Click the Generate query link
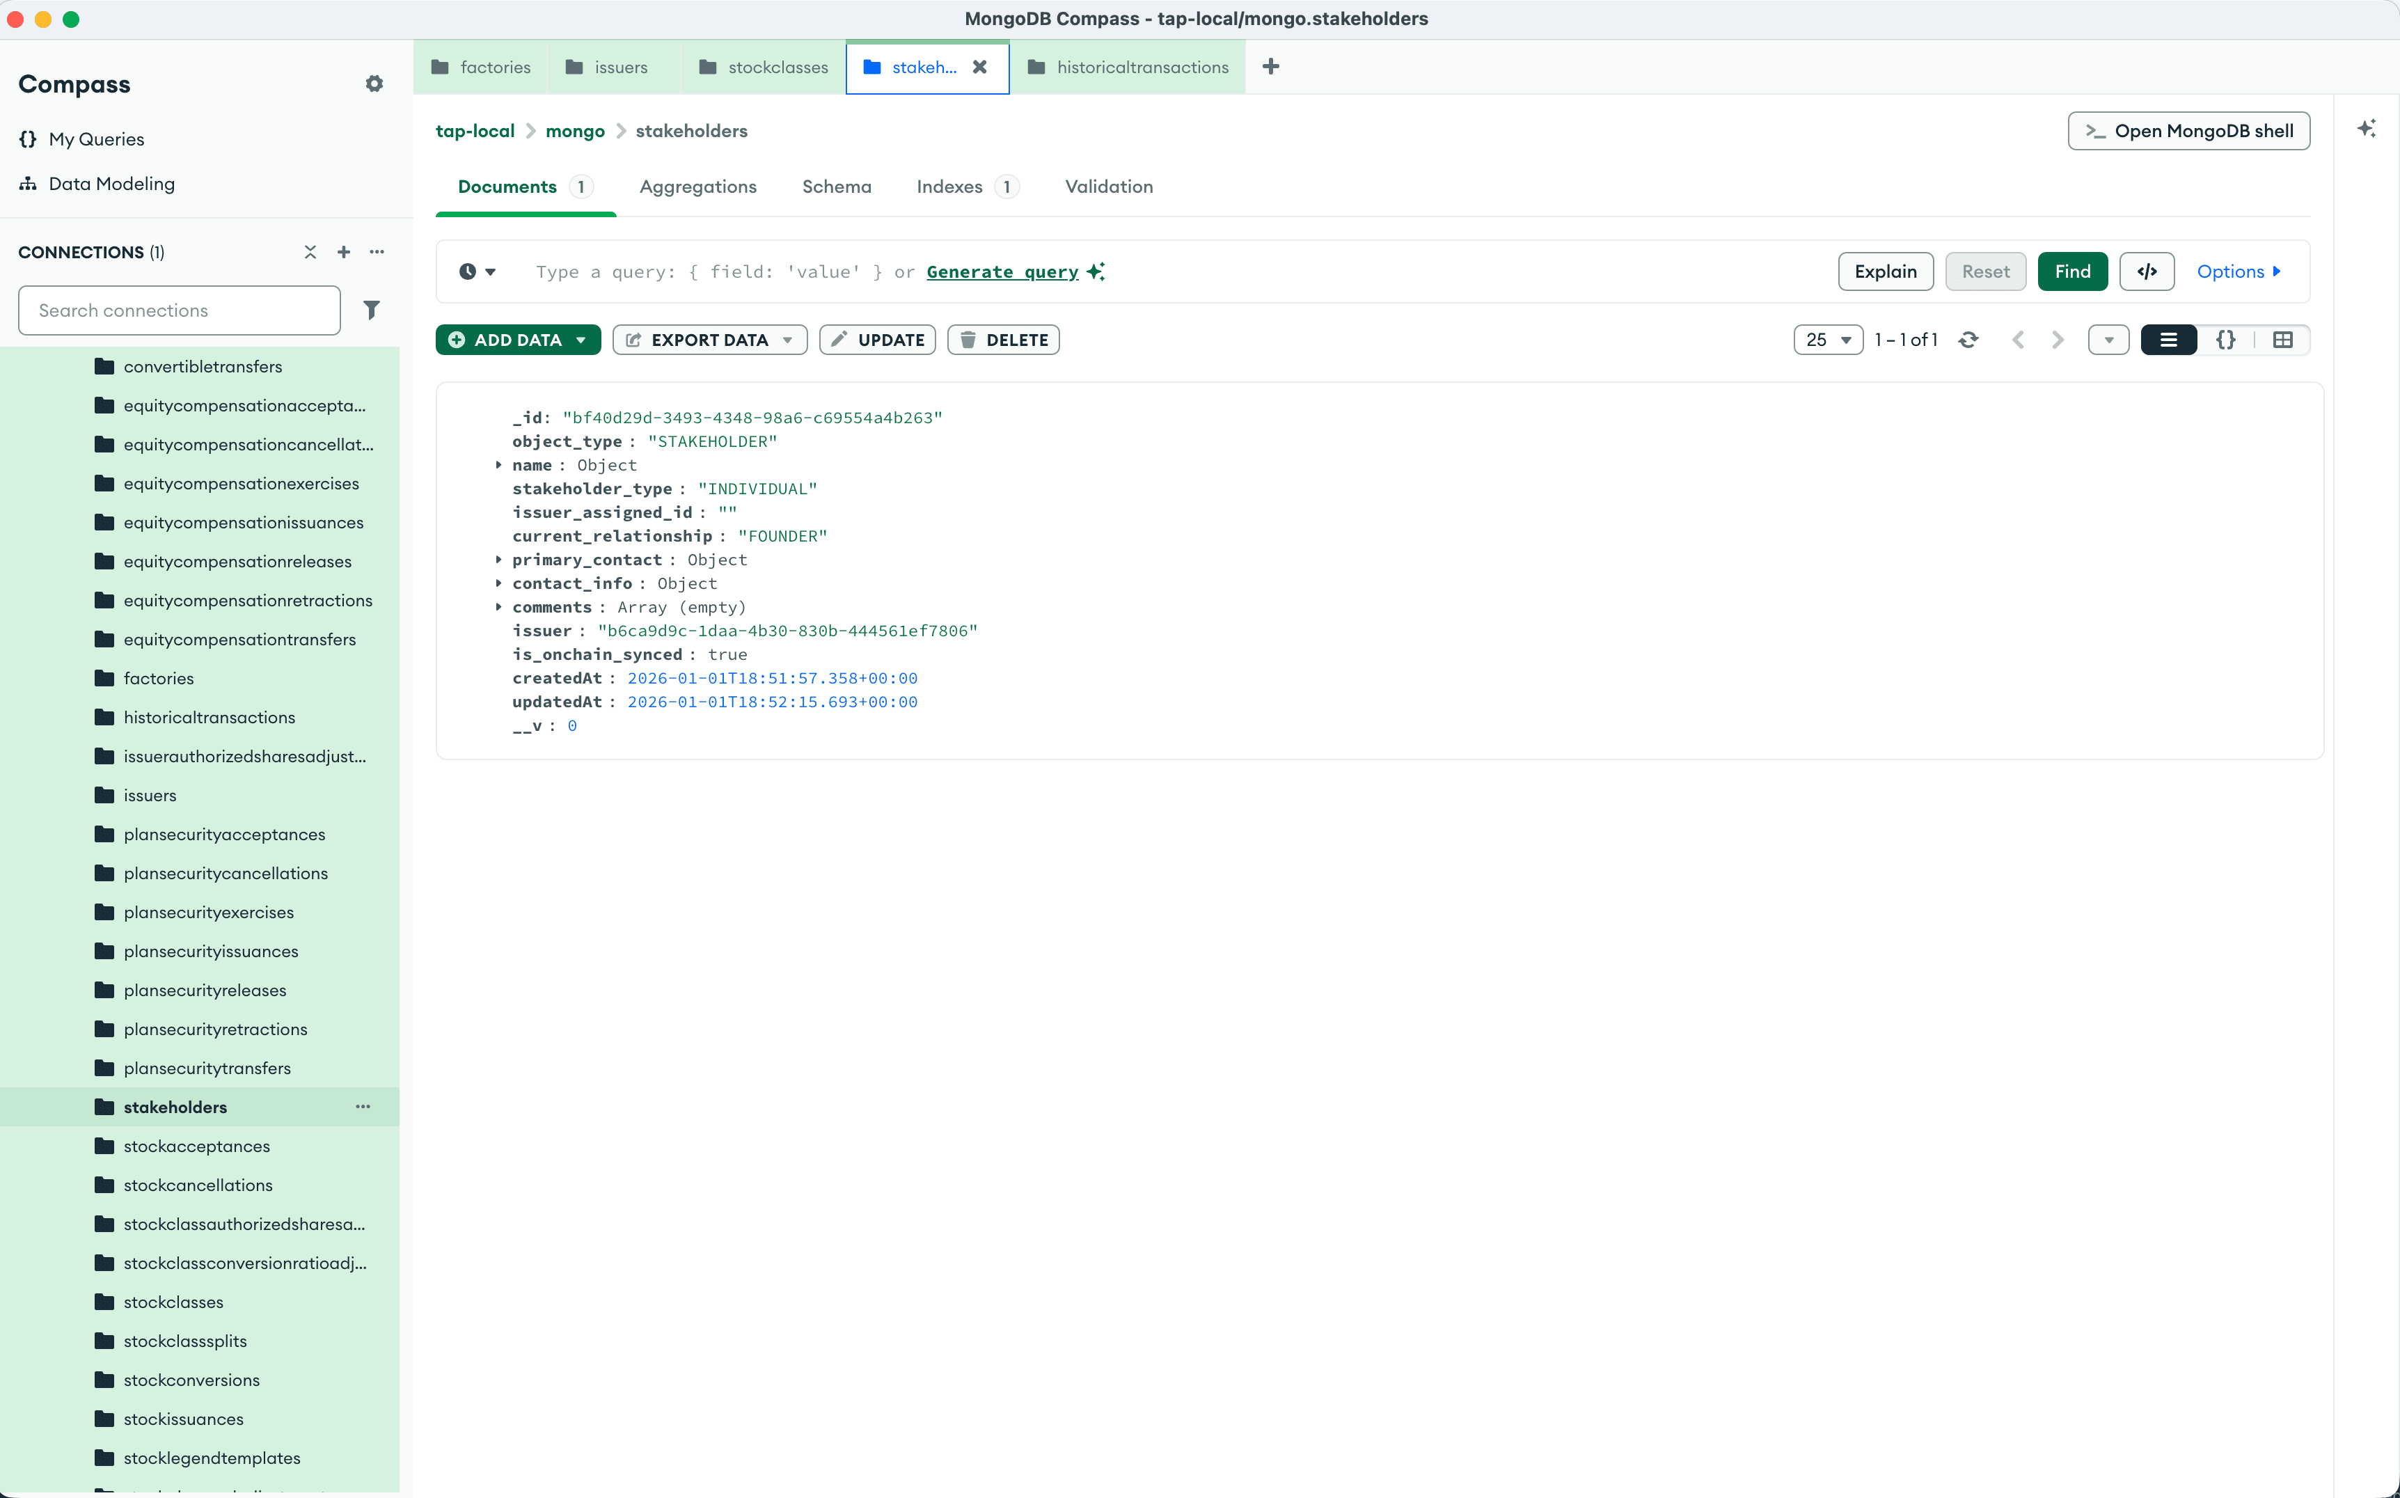The image size is (2400, 1498). click(x=1002, y=271)
